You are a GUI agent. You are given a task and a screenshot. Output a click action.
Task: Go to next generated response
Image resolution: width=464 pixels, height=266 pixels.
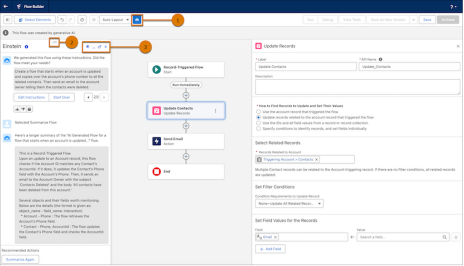pyautogui.click(x=104, y=97)
